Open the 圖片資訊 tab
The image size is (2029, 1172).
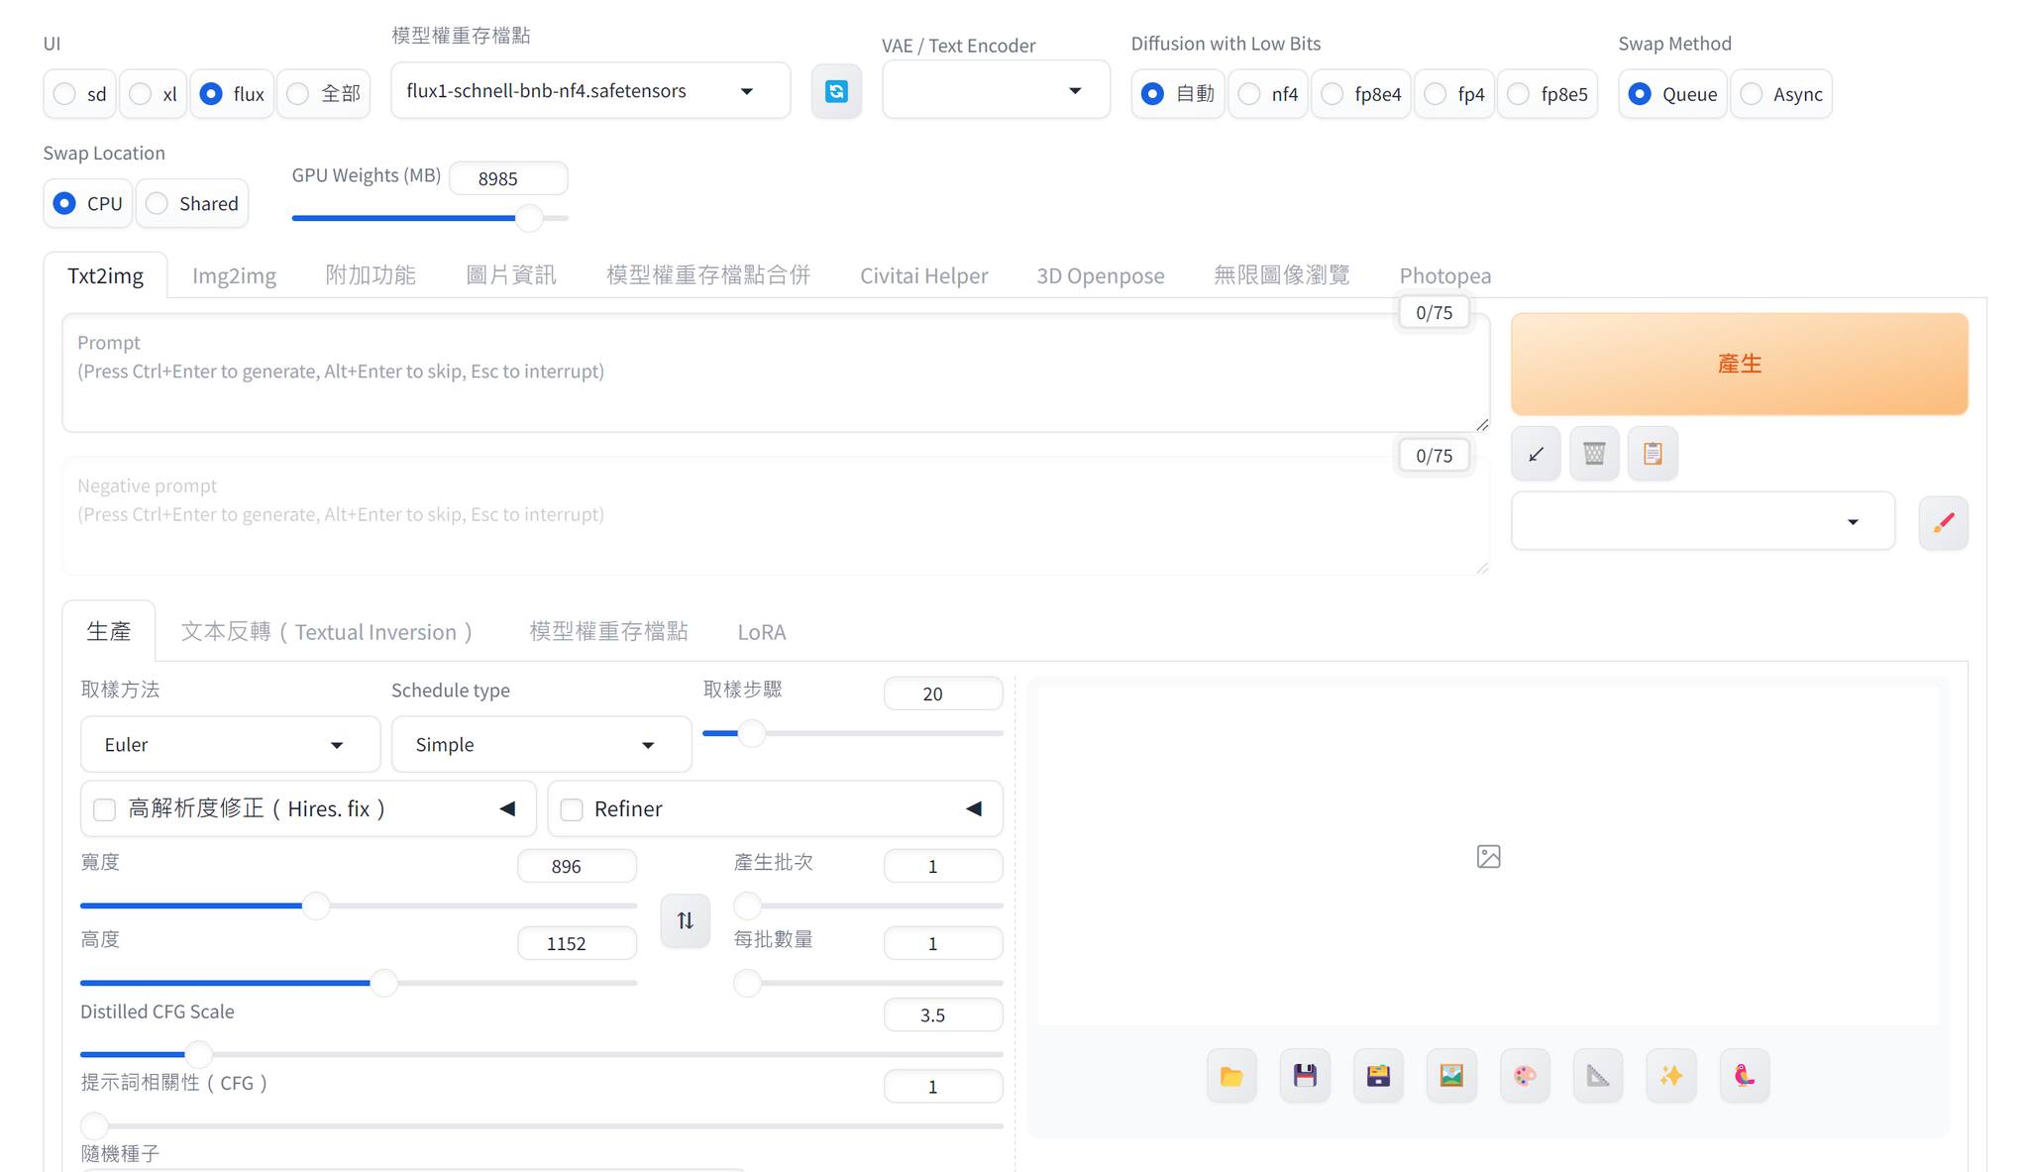click(511, 275)
